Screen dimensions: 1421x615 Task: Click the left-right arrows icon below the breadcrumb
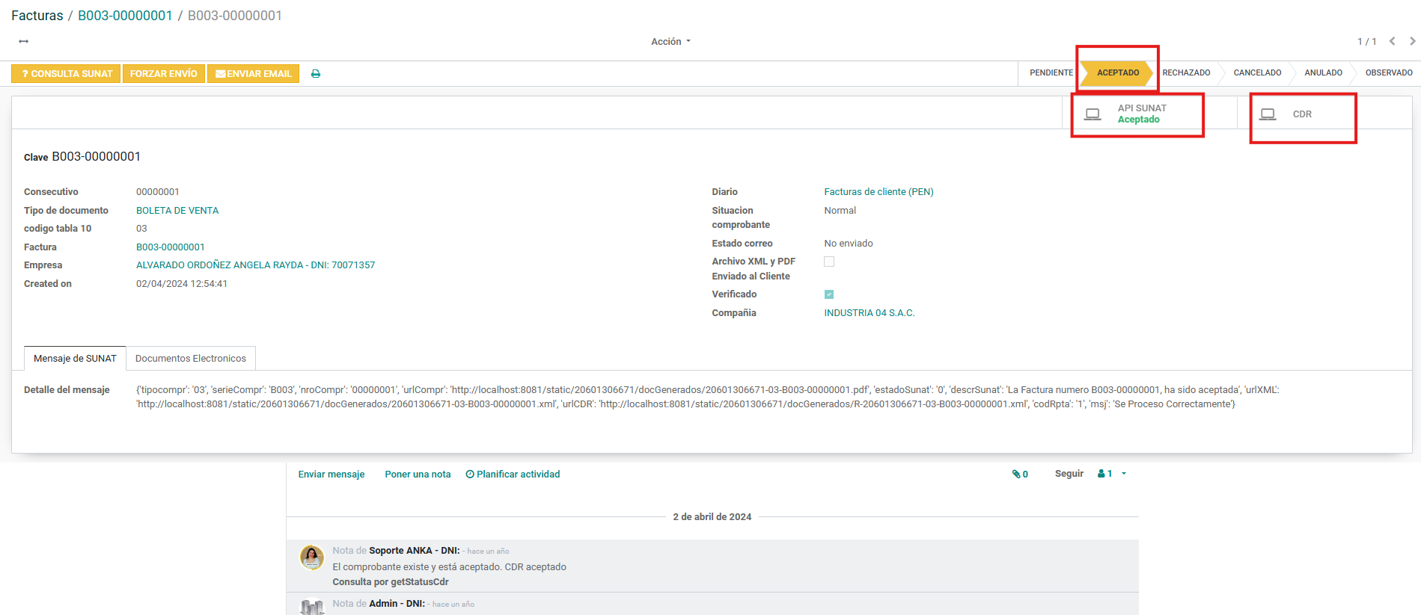click(x=24, y=42)
